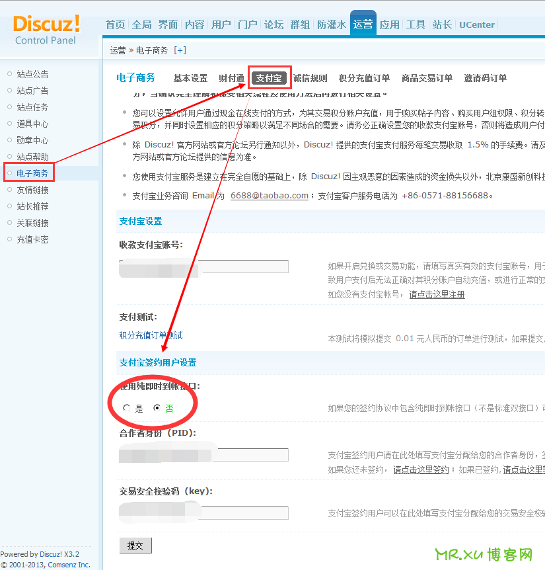Open the UCenter navigation item
545x570 pixels.
pos(477,24)
